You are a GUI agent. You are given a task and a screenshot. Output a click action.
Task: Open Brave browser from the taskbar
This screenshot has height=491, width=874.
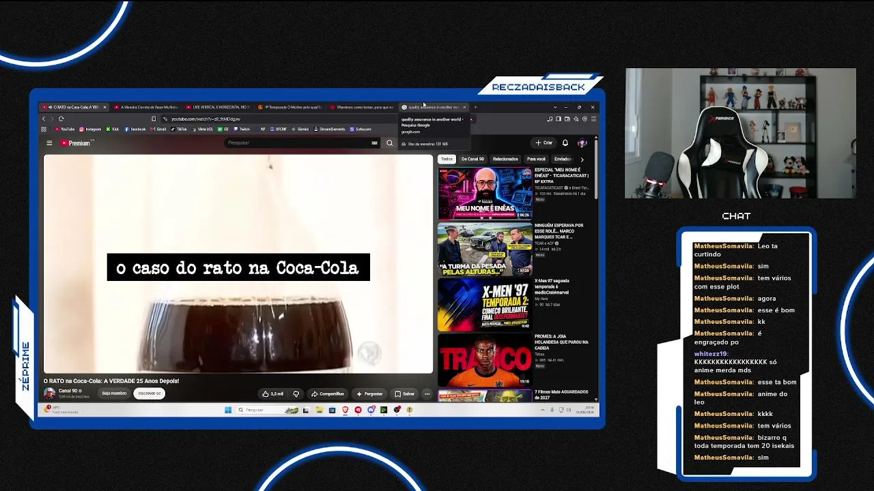pos(345,410)
